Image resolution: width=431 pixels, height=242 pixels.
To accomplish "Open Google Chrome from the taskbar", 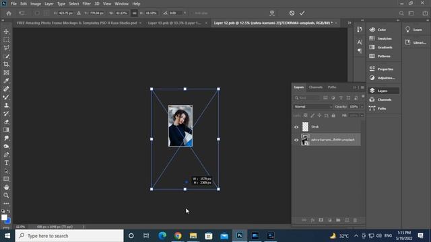I will (178, 236).
